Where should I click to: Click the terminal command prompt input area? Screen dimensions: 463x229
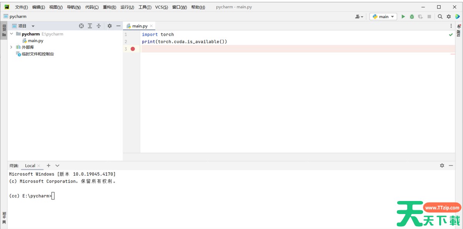(x=53, y=196)
